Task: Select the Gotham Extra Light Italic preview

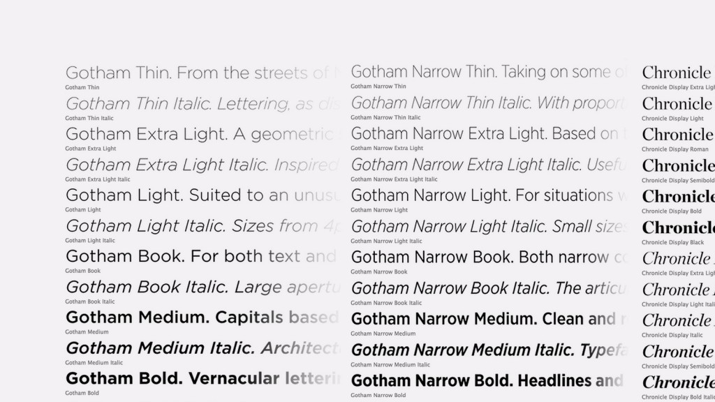Action: 203,165
